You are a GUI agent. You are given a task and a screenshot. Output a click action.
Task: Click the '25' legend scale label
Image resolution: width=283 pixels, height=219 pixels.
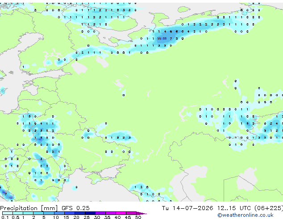[87, 217]
